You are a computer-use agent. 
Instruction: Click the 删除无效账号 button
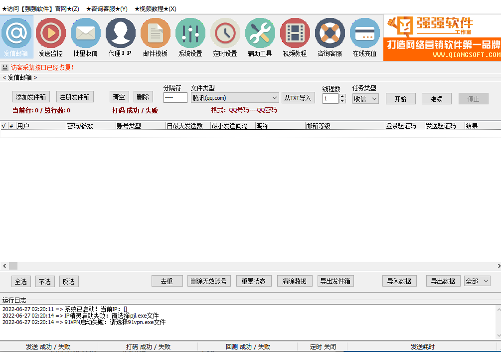point(209,281)
